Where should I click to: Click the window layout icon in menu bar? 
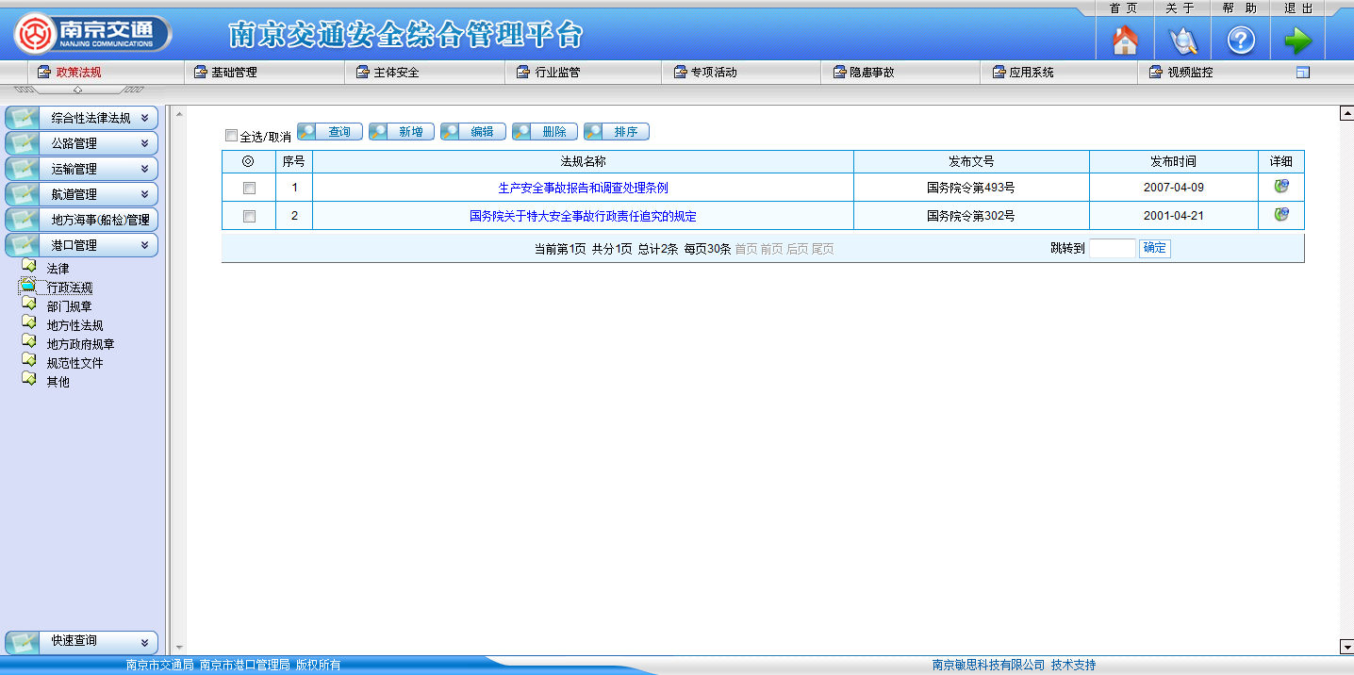(x=1303, y=73)
